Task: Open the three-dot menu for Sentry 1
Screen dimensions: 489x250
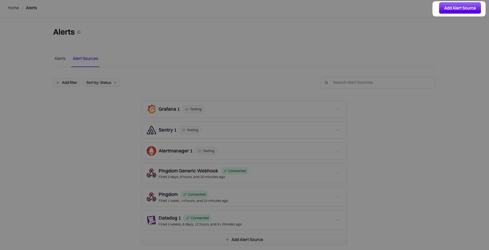Action: pyautogui.click(x=338, y=130)
